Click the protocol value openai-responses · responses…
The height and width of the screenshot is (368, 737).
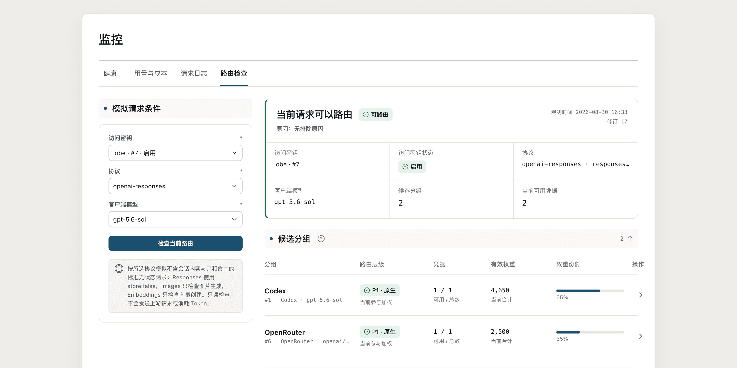pos(575,164)
